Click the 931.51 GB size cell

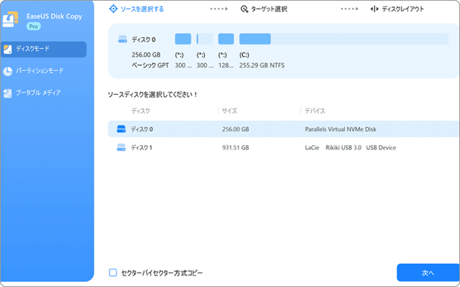coord(236,148)
